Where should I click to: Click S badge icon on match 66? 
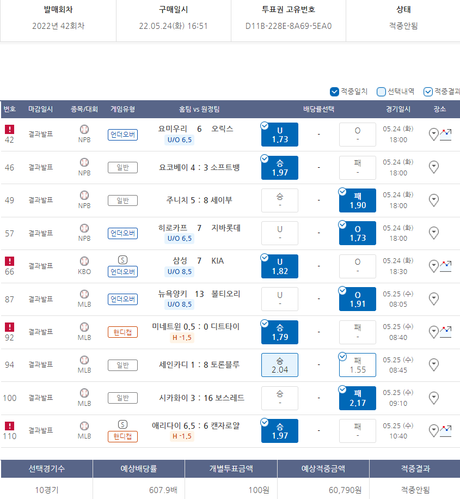click(123, 260)
